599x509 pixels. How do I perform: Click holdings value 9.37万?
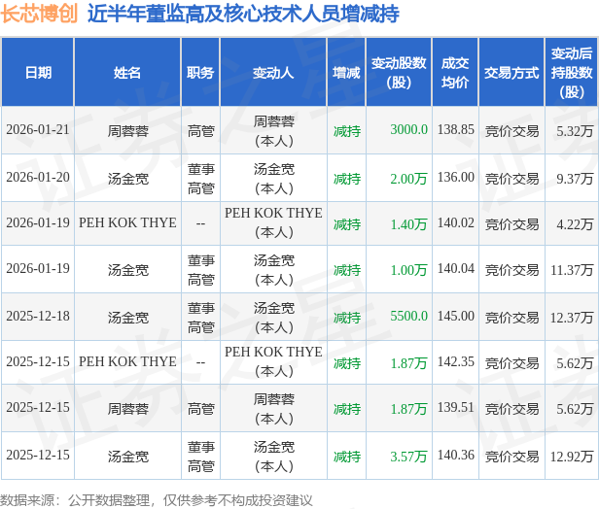575,178
